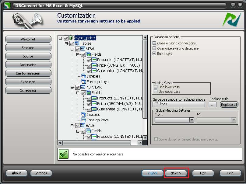Minimize the DBConvert window
246x184 pixels.
pyautogui.click(x=233, y=5)
